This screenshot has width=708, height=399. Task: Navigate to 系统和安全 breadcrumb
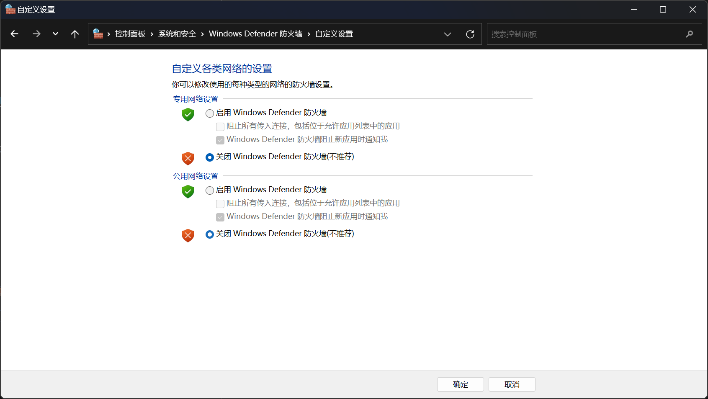point(177,34)
